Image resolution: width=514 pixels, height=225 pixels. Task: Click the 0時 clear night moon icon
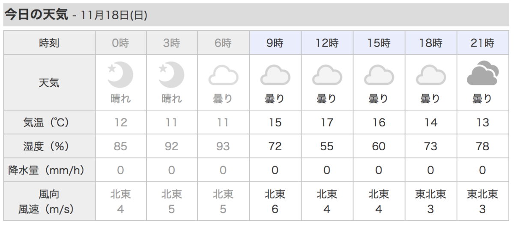(x=120, y=75)
